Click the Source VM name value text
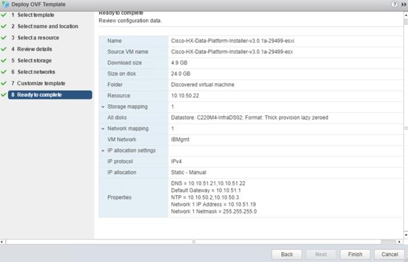 232,52
